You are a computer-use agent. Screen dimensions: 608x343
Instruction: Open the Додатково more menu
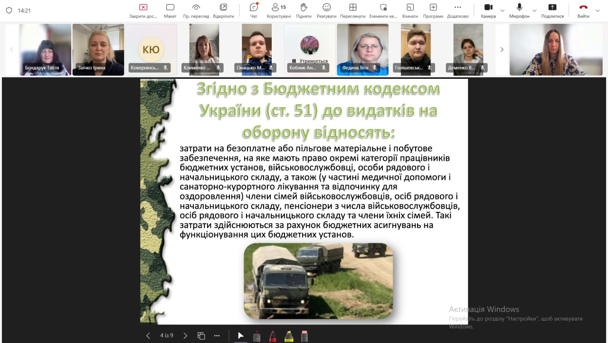click(x=457, y=10)
